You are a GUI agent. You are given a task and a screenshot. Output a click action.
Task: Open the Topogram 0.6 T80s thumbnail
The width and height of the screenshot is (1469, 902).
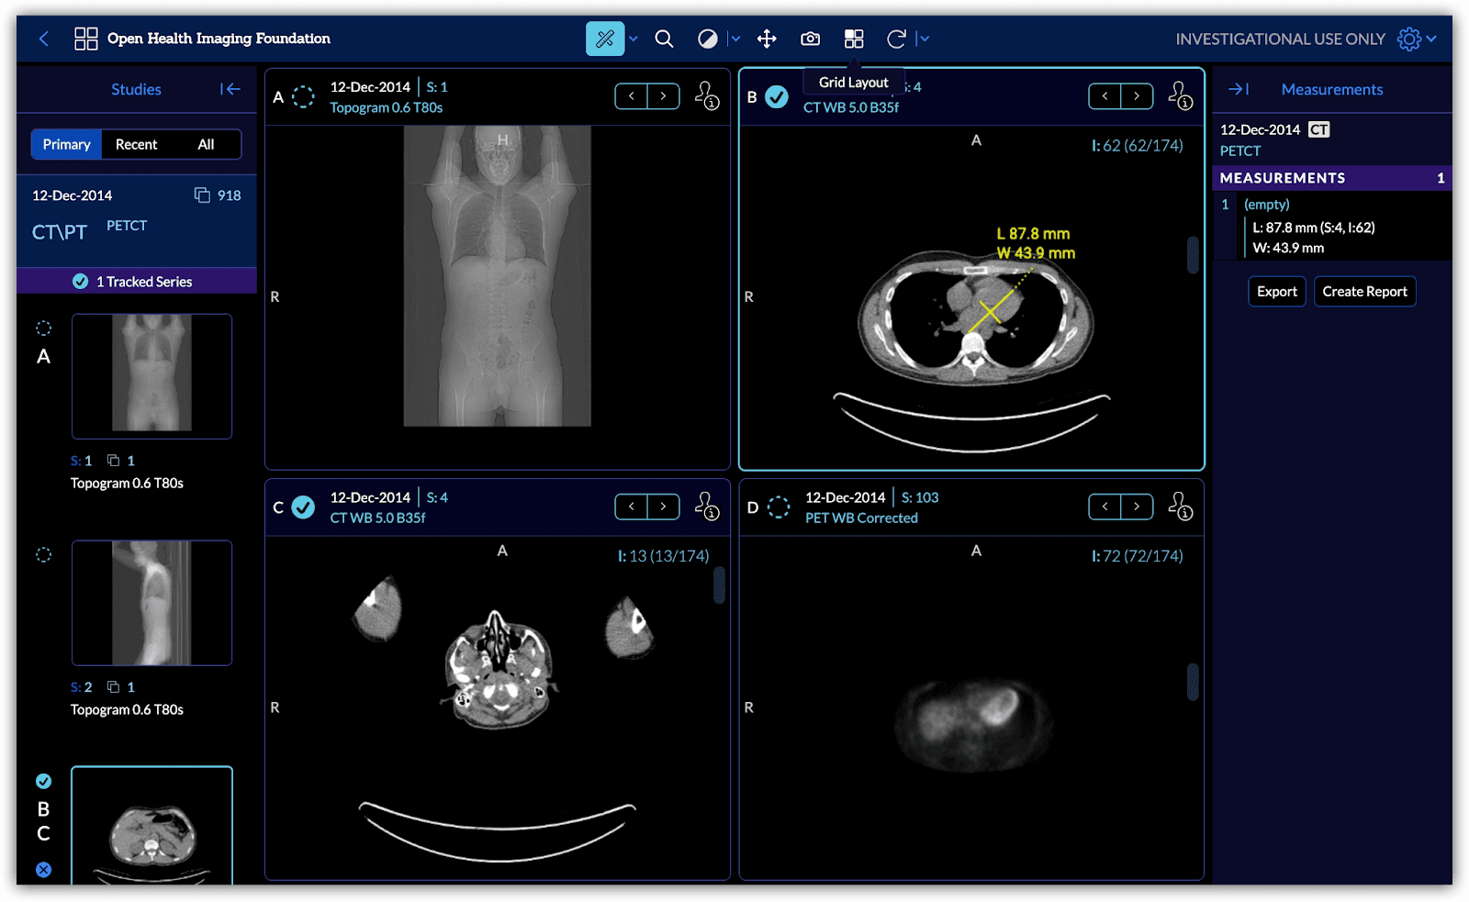[x=151, y=376]
